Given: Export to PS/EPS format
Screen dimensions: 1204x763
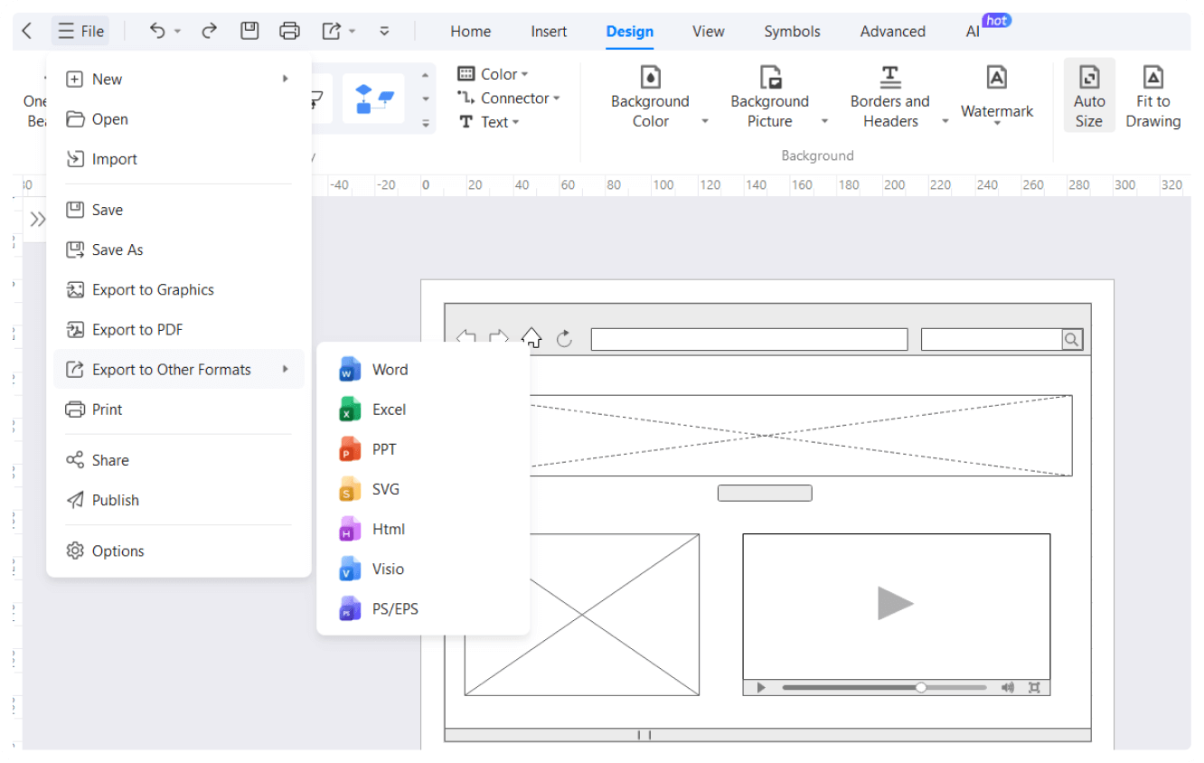Looking at the screenshot, I should (x=423, y=608).
